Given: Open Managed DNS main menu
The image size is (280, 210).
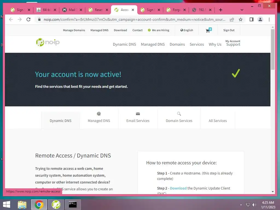Looking at the screenshot, I should tap(153, 44).
